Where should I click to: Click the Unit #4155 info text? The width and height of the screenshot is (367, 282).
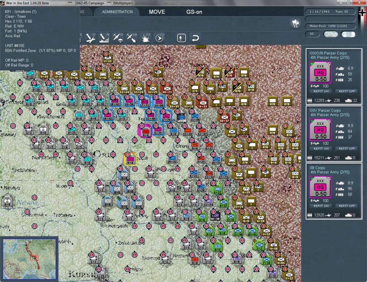(14, 46)
